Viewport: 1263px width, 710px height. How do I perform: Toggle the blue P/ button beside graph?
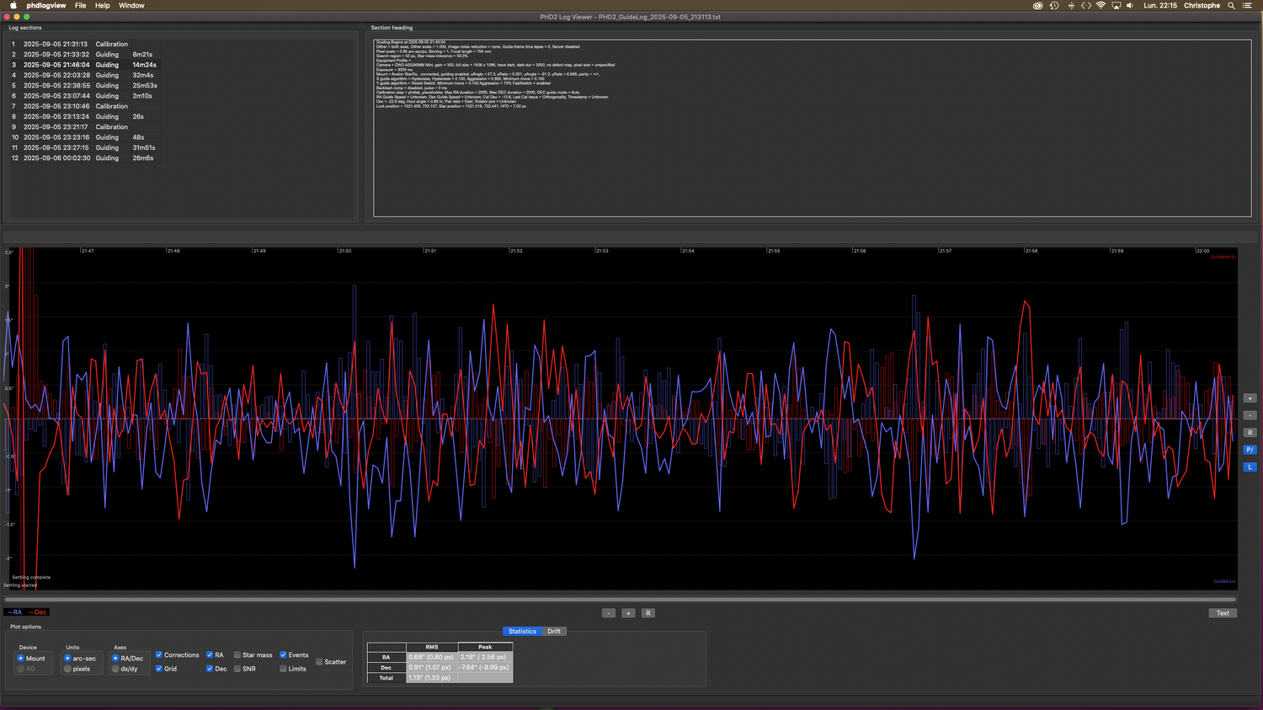tap(1250, 450)
